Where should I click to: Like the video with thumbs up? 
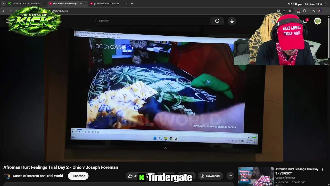coord(130,176)
